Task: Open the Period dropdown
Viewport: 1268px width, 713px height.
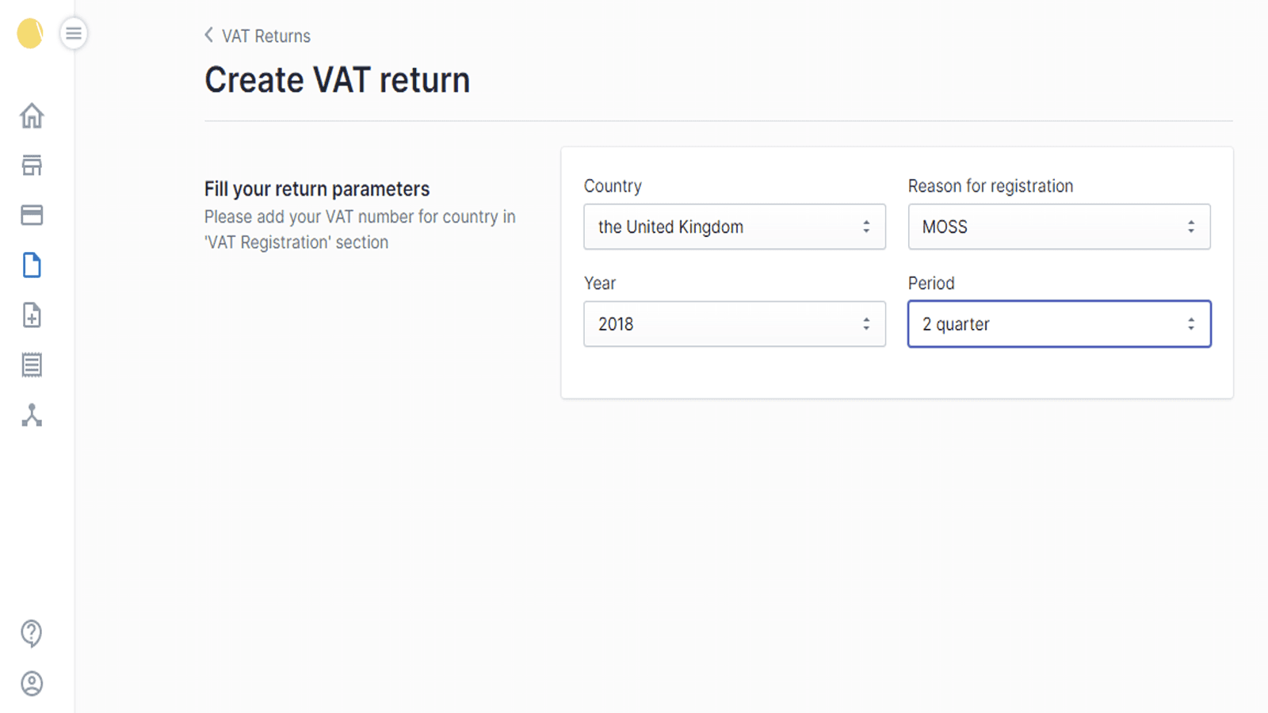Action: 1059,324
